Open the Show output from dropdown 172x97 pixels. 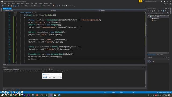[26, 69]
